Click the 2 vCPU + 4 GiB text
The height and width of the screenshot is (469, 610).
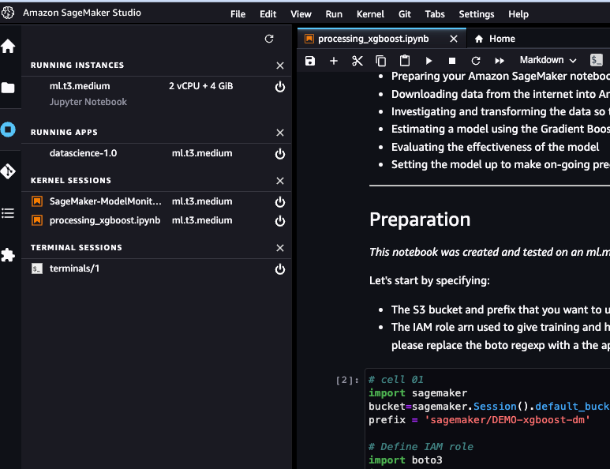(x=200, y=86)
